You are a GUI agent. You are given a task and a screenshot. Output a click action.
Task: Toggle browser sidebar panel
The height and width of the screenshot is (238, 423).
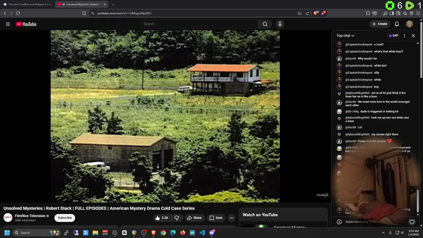pyautogui.click(x=392, y=13)
